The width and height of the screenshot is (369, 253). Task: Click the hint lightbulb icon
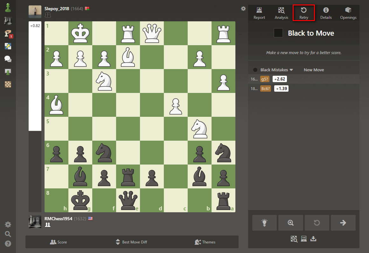(264, 223)
